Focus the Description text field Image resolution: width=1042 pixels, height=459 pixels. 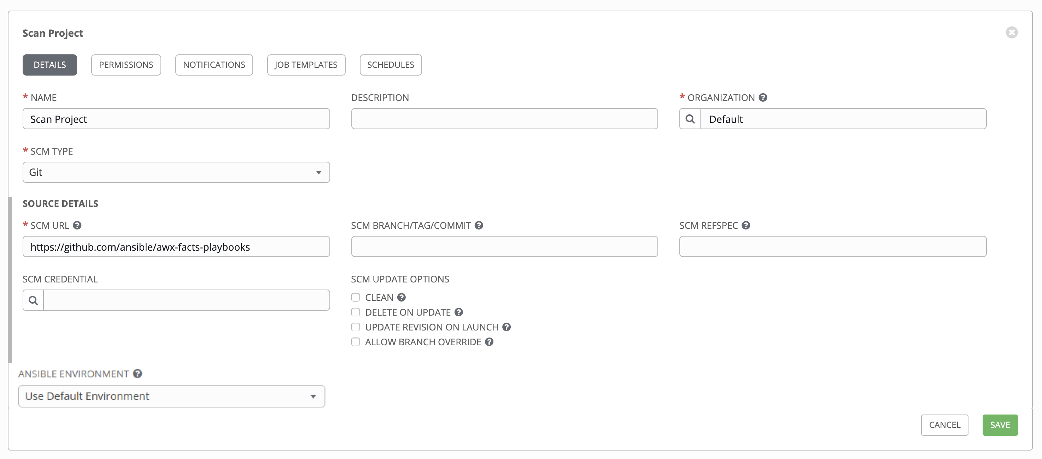click(x=504, y=119)
